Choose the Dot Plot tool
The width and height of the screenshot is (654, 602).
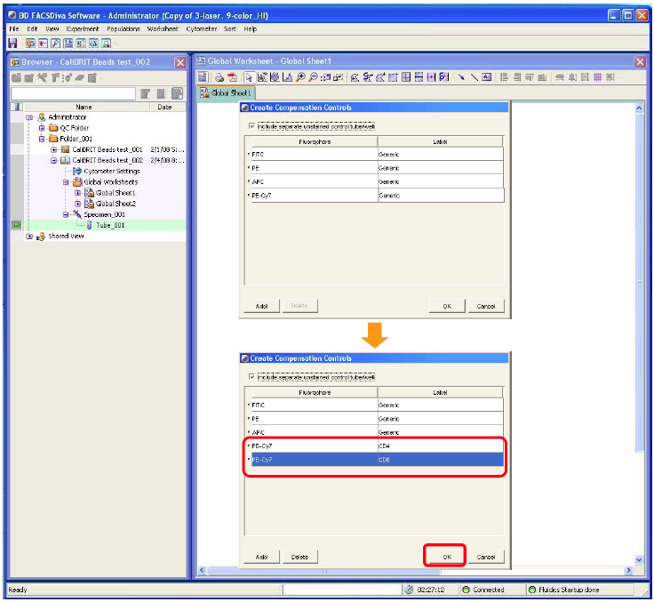pyautogui.click(x=262, y=77)
